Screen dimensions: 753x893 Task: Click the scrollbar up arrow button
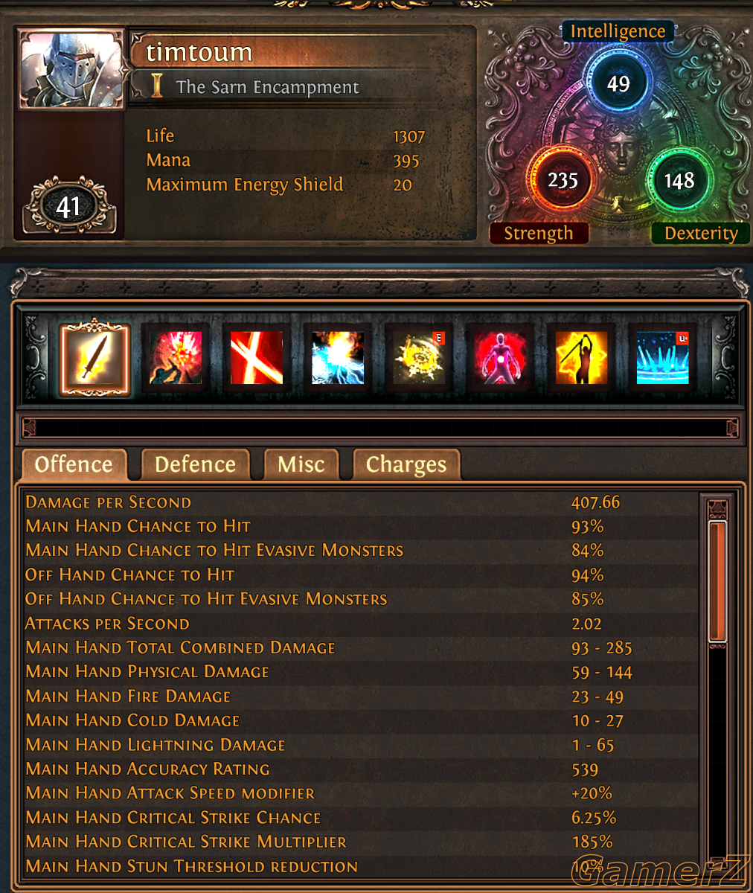click(x=717, y=509)
